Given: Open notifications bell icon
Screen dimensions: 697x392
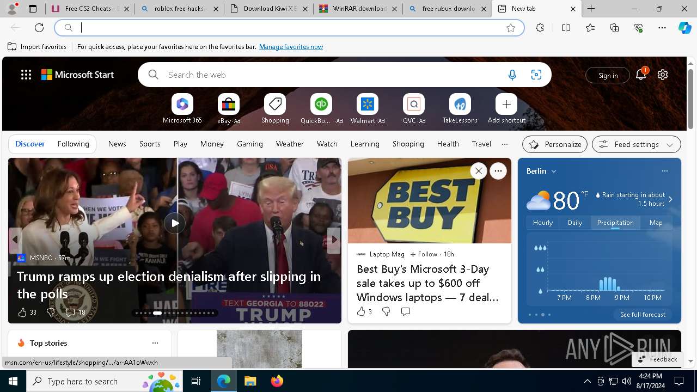Looking at the screenshot, I should [641, 75].
